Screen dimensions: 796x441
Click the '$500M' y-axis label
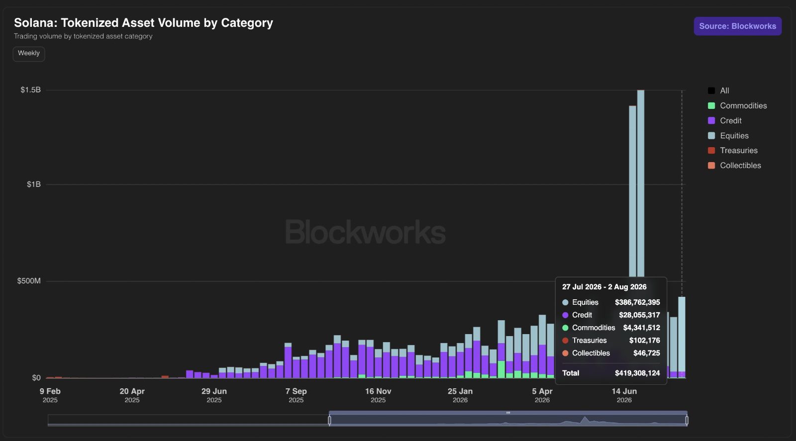29,281
